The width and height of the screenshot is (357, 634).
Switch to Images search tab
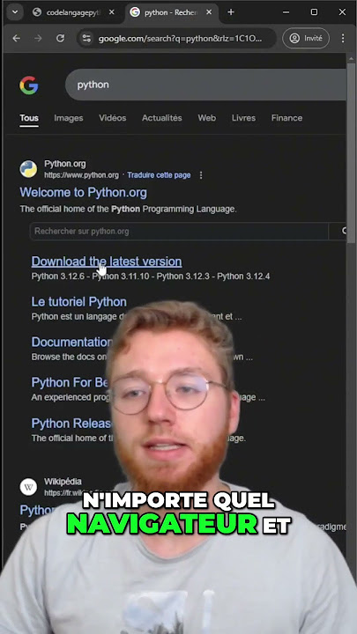click(x=69, y=118)
